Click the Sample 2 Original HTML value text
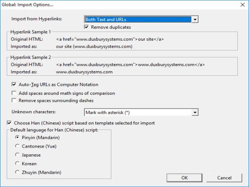This screenshot has width=249, height=187. point(130,65)
